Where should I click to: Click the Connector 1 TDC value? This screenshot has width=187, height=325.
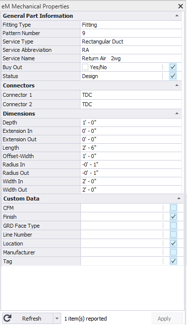click(87, 95)
